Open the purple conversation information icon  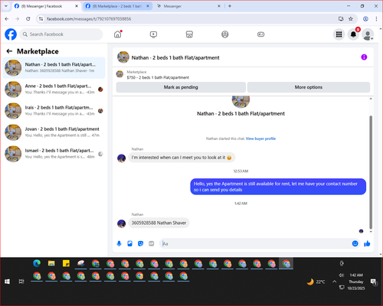click(x=364, y=57)
